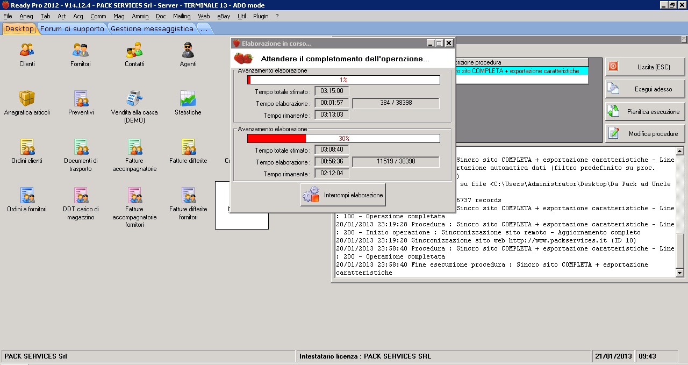Click the 384 / 38398 counter field

pyautogui.click(x=396, y=103)
